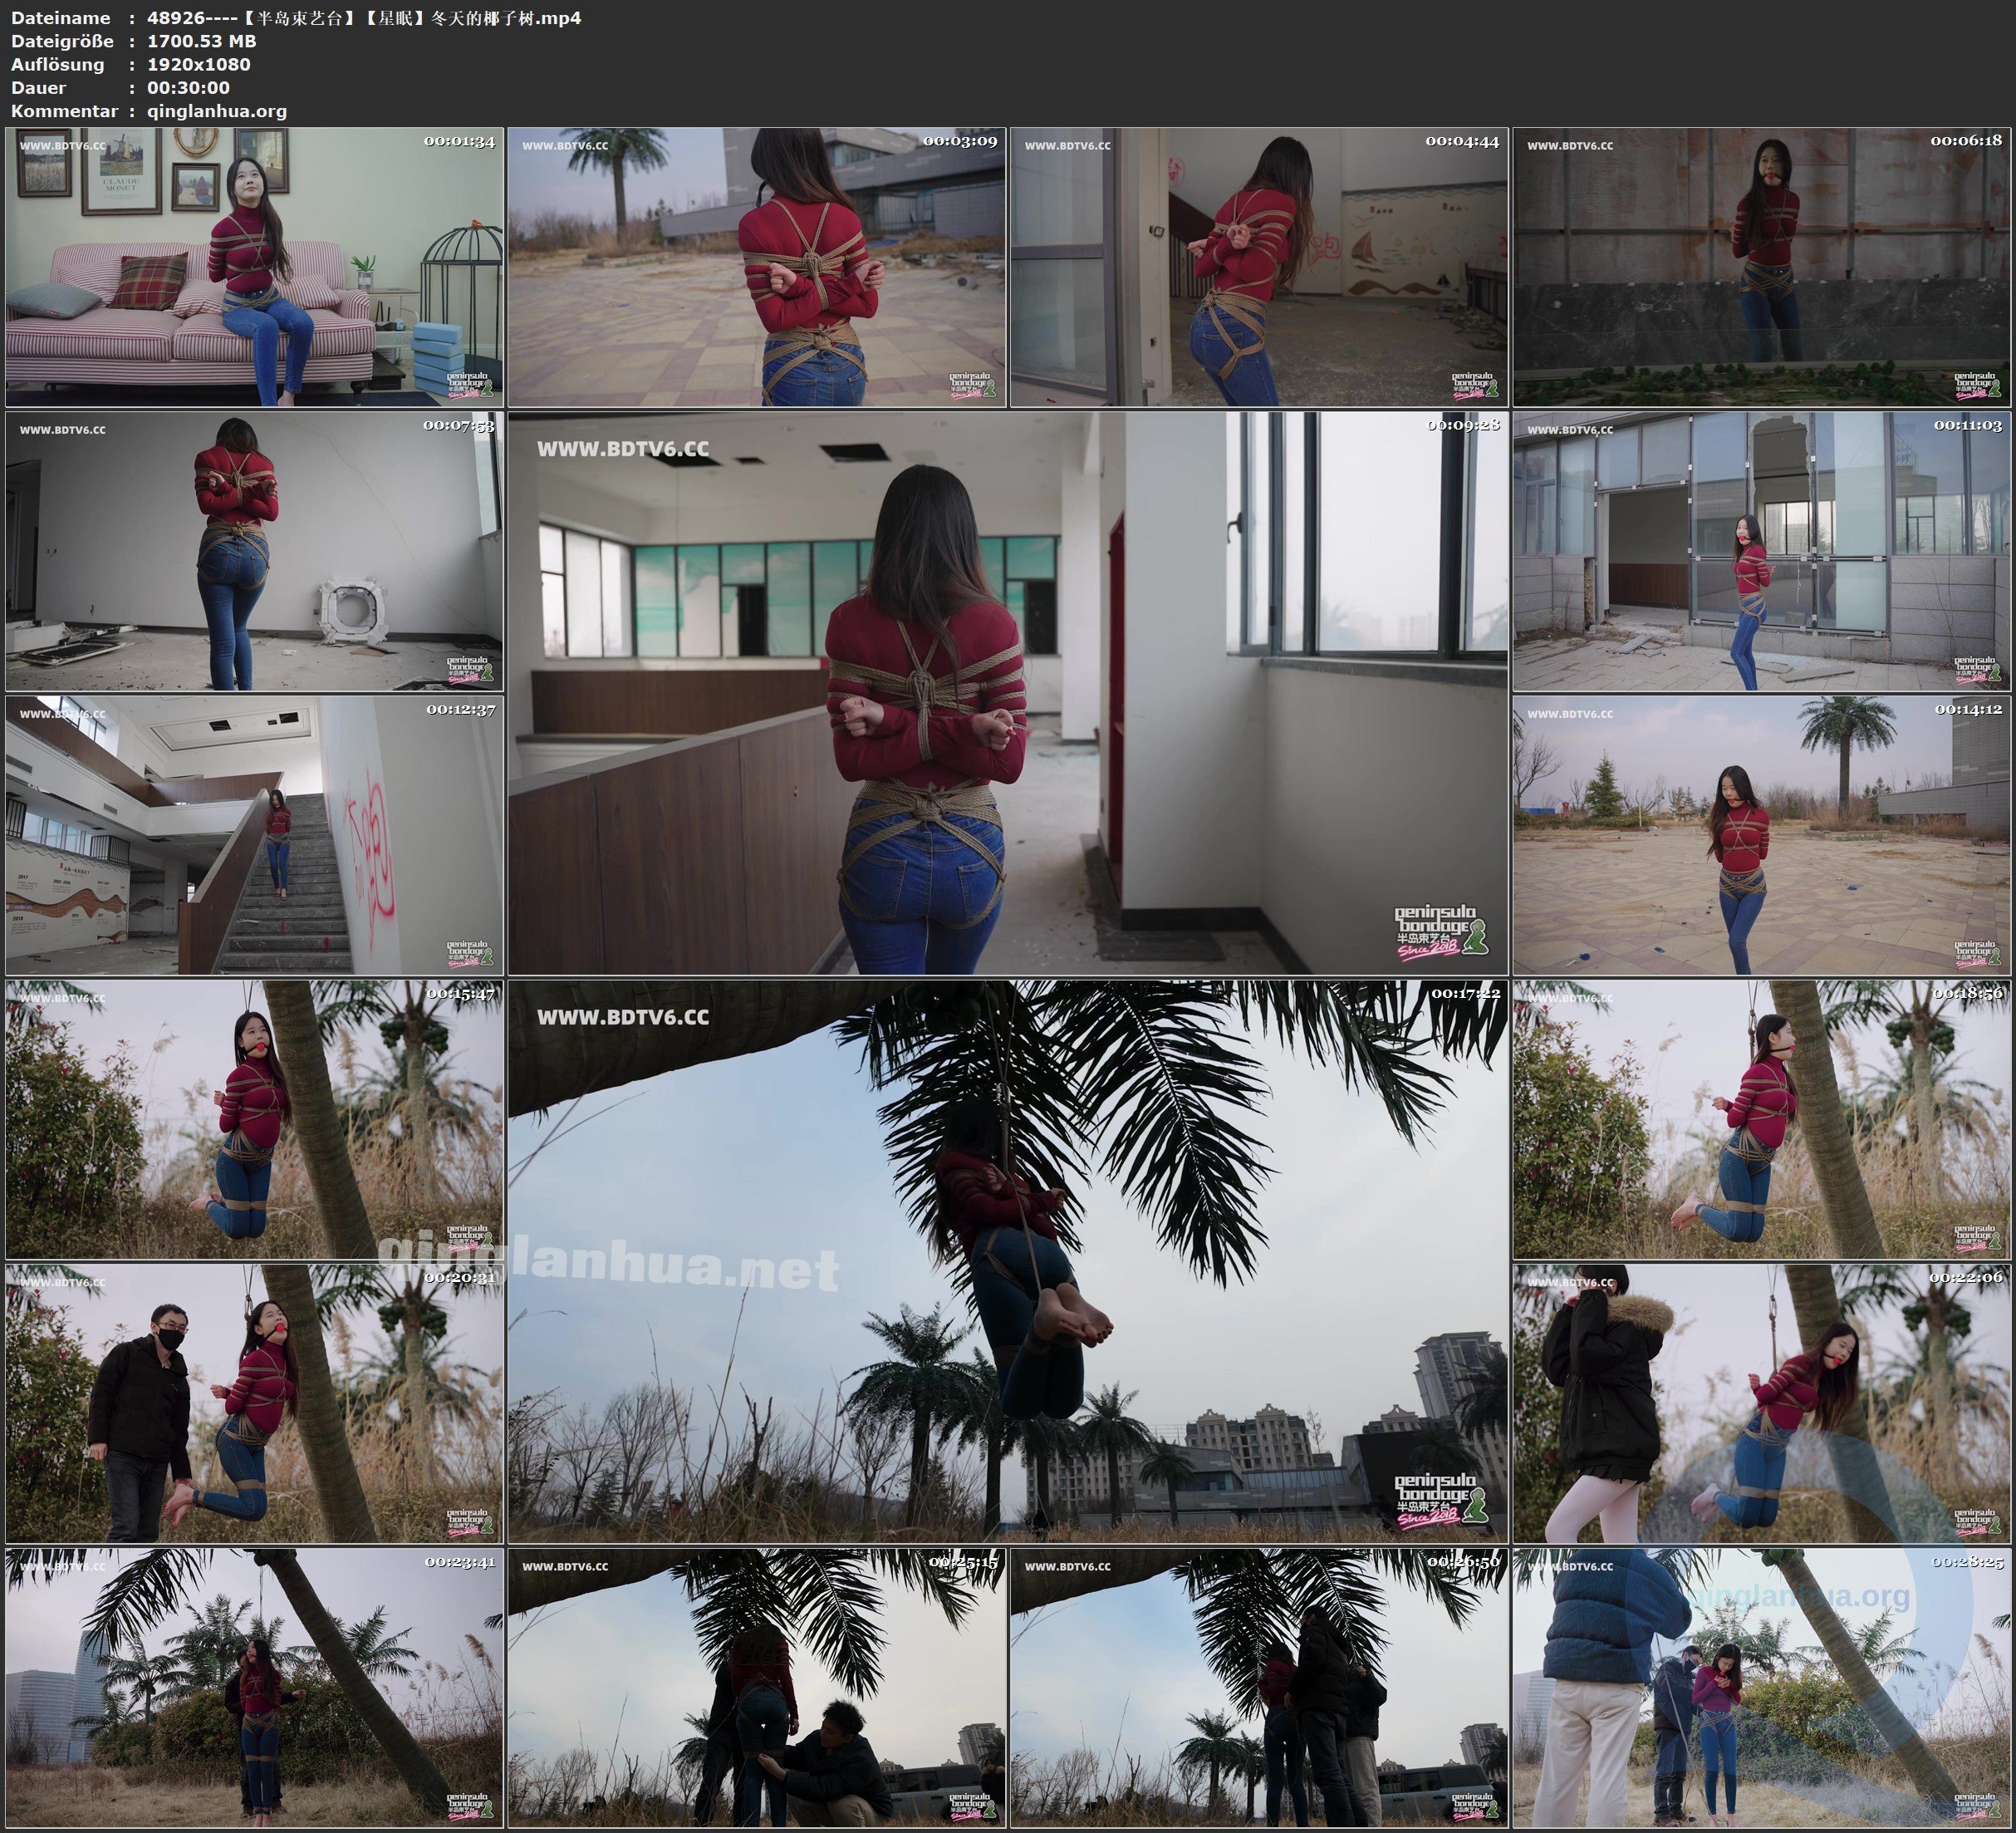Click the 1920x1080 resolution value
Screen dimensions: 2016x1833
199,64
